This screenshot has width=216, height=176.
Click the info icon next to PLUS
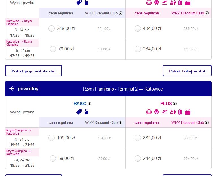(x=175, y=104)
